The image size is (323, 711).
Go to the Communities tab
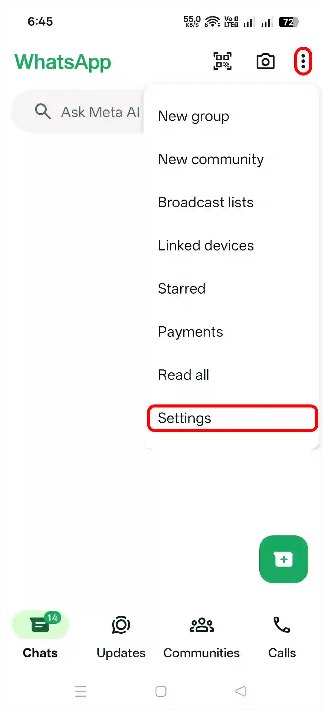[x=202, y=635]
